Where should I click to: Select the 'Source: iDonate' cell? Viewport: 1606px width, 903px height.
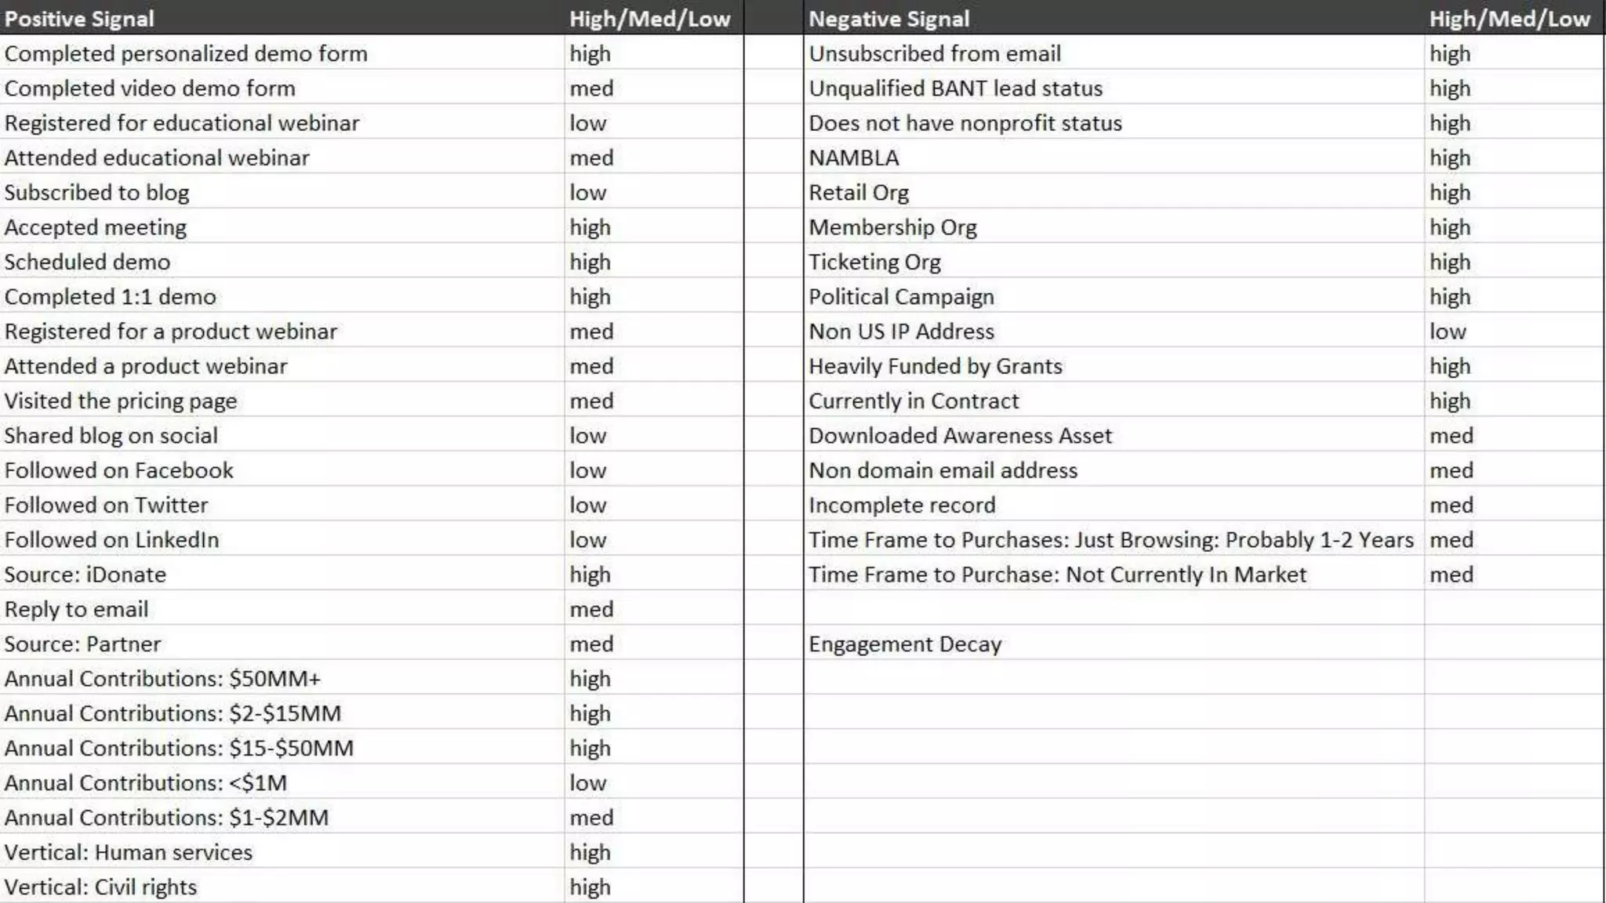85,575
